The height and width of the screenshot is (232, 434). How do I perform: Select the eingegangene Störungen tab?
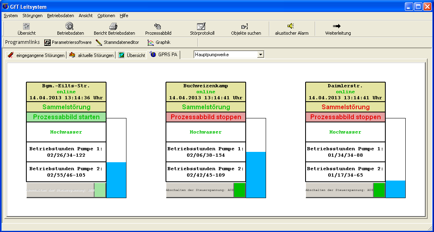(x=36, y=55)
